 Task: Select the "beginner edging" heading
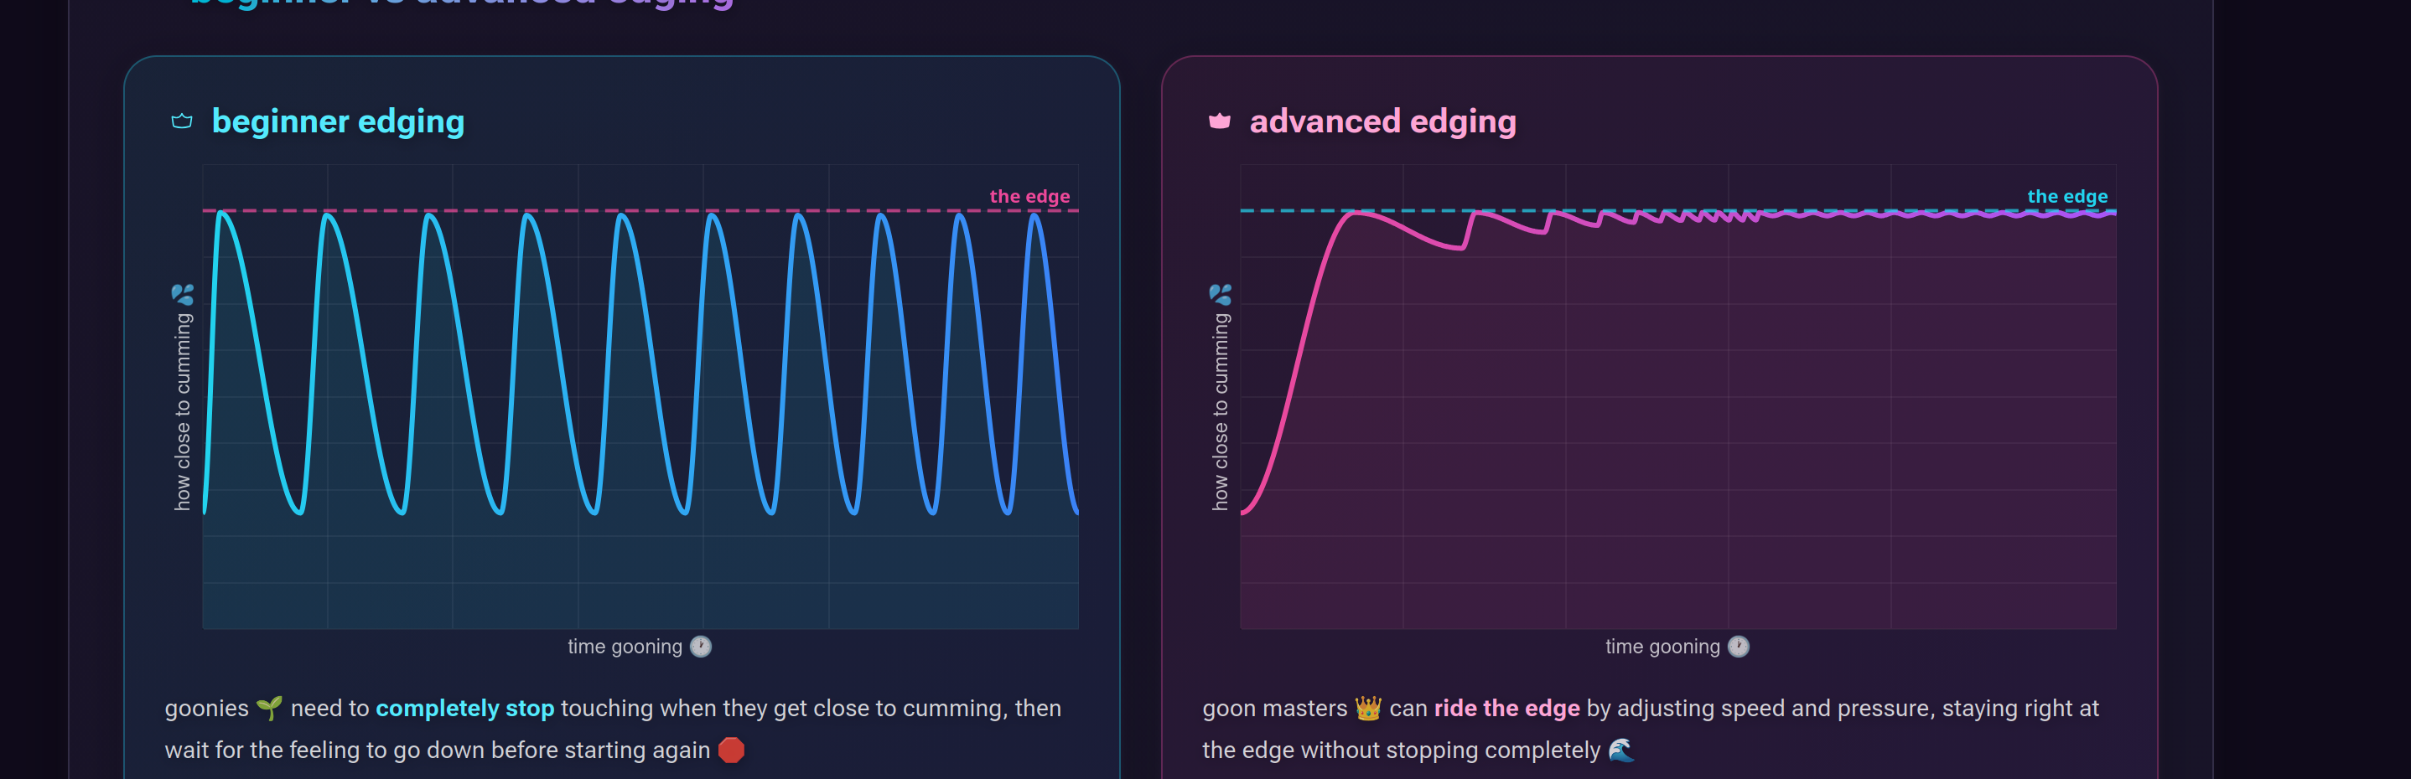(x=338, y=121)
